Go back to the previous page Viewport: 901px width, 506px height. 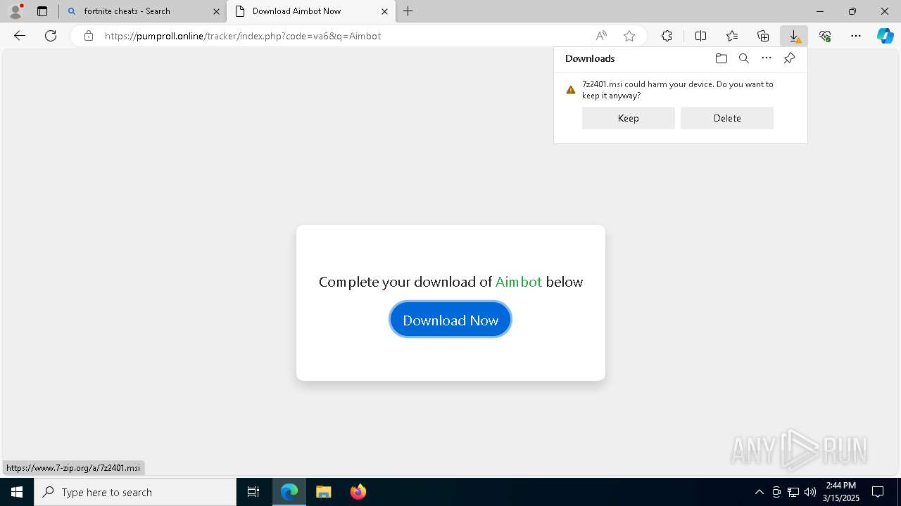click(20, 36)
